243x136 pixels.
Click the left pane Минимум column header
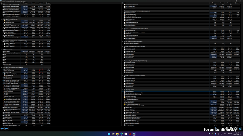[x=32, y=3]
